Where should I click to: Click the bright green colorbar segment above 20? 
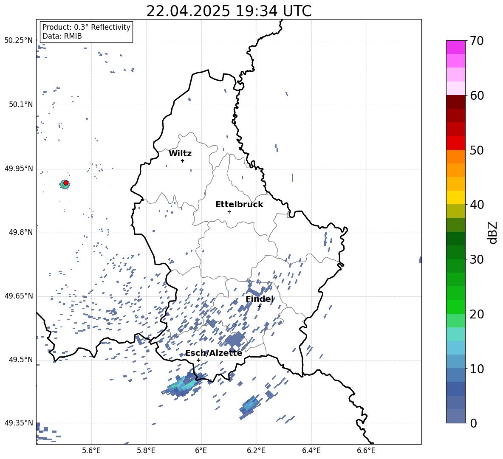pos(456,307)
